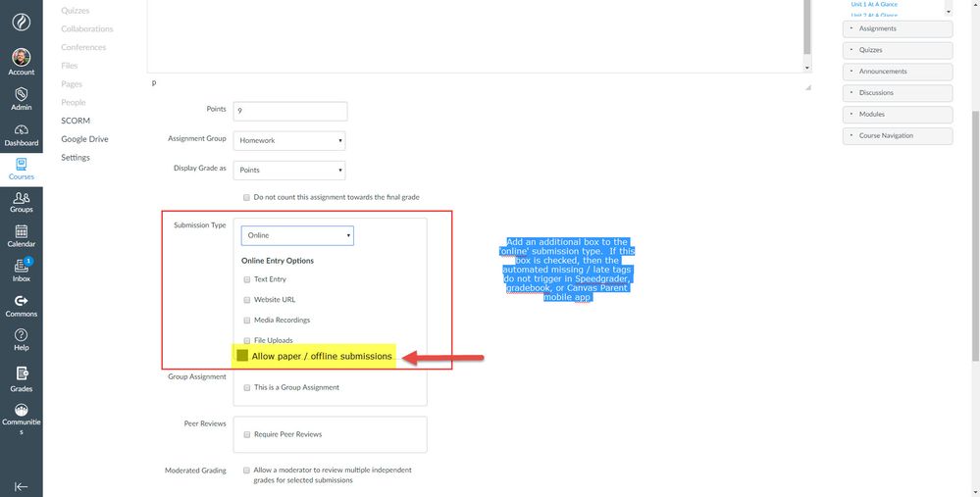Open the Display Grade as dropdown
The width and height of the screenshot is (980, 497).
pos(289,170)
